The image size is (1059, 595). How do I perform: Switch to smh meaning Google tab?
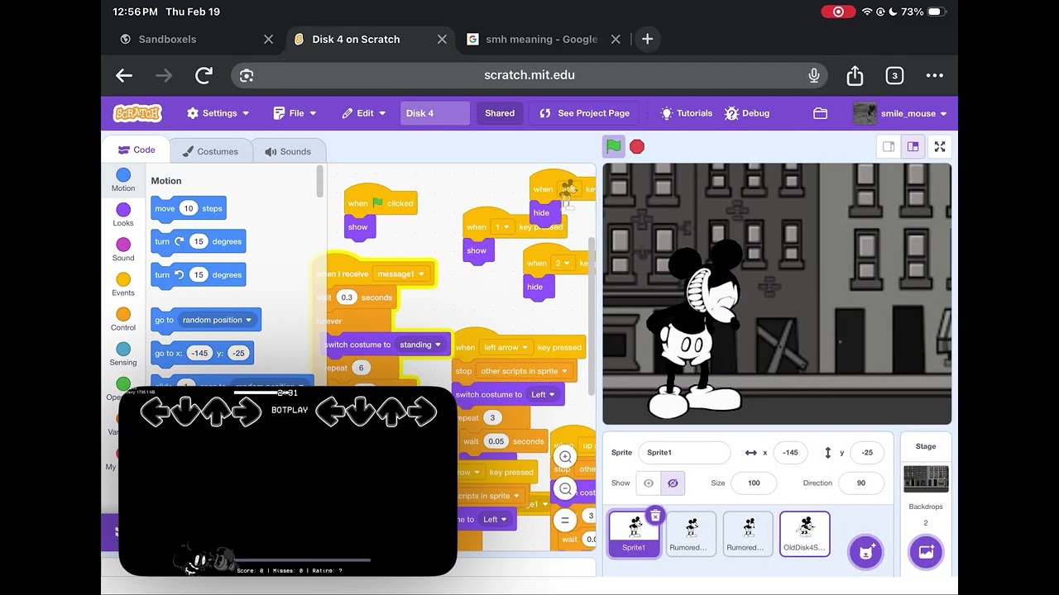(x=542, y=39)
